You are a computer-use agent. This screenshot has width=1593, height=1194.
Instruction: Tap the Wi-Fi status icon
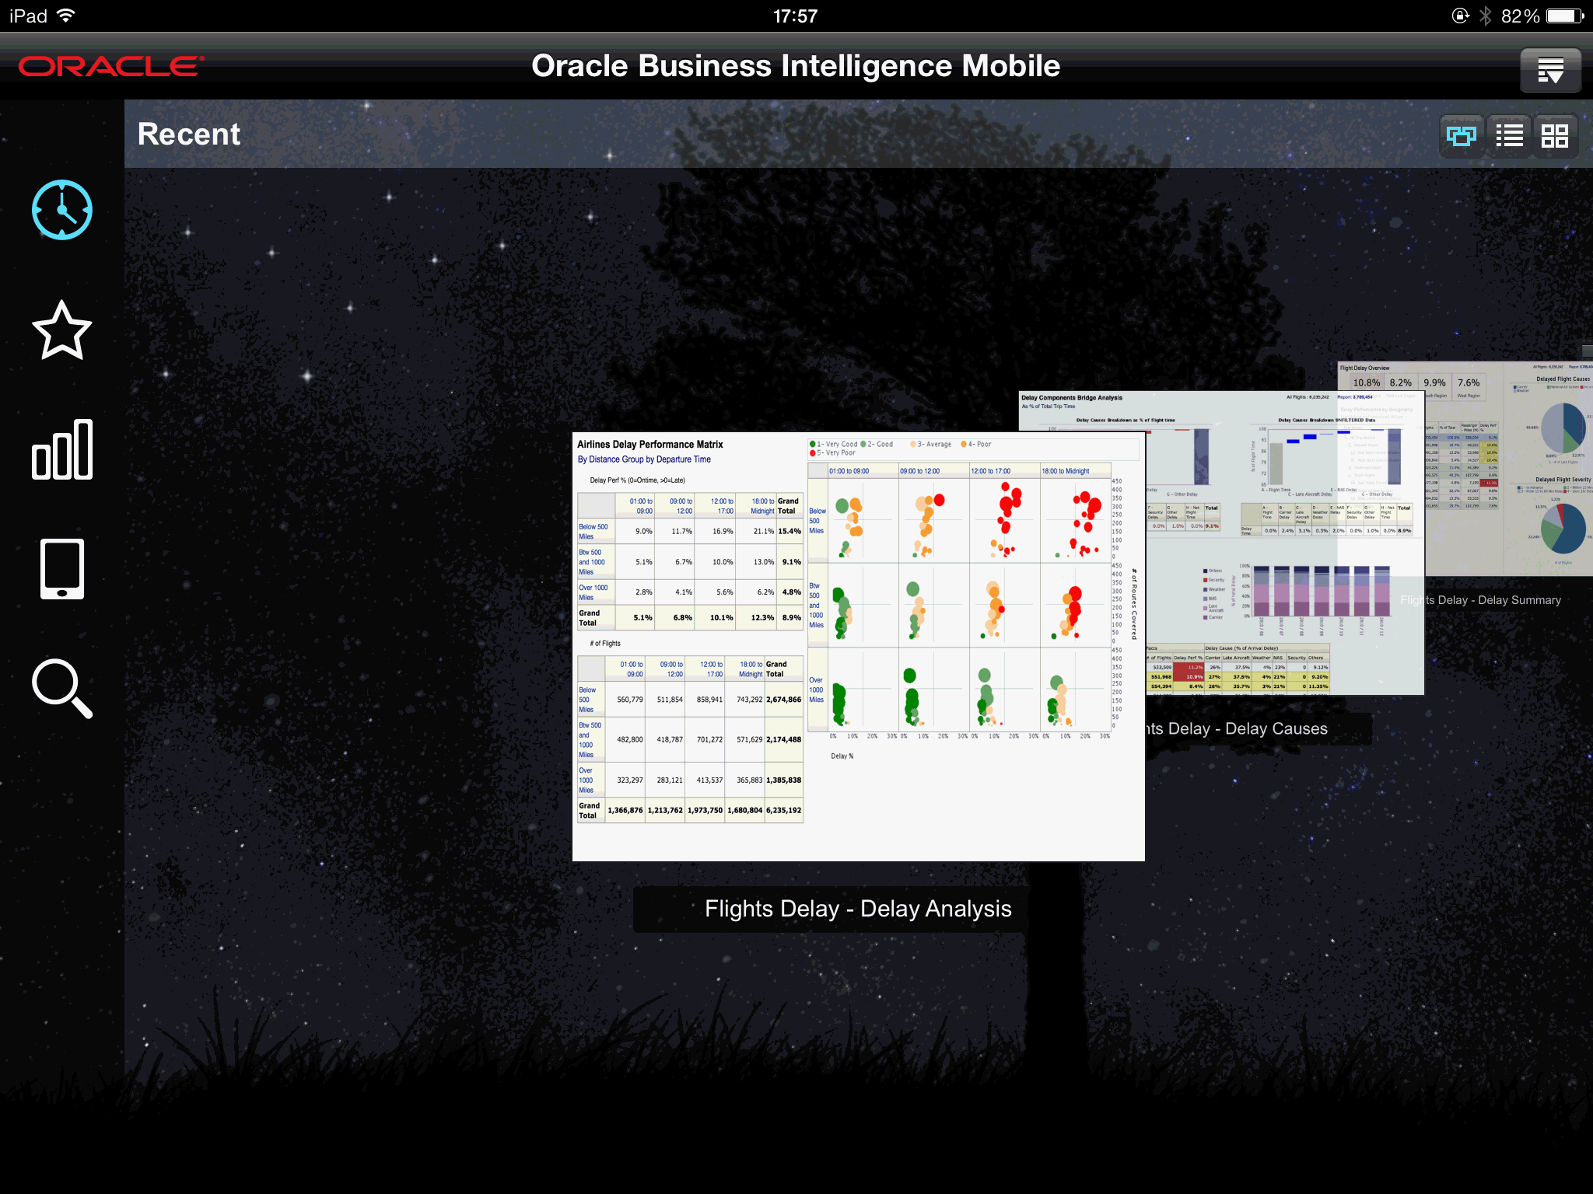67,16
